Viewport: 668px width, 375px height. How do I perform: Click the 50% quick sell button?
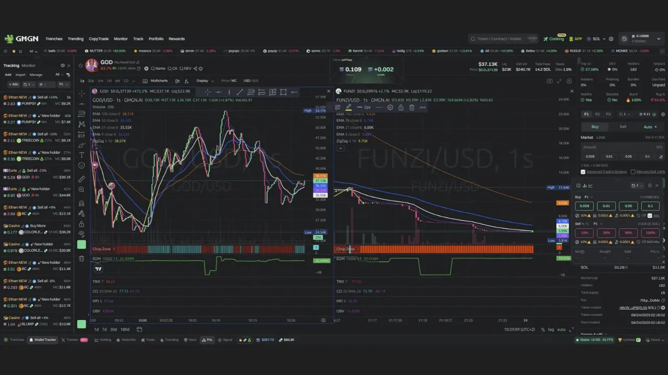coord(628,233)
